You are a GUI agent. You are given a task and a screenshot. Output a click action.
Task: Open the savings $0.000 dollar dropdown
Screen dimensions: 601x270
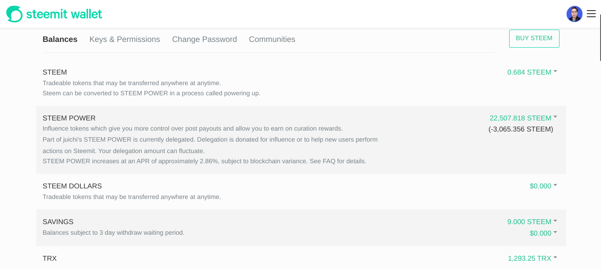pos(543,233)
